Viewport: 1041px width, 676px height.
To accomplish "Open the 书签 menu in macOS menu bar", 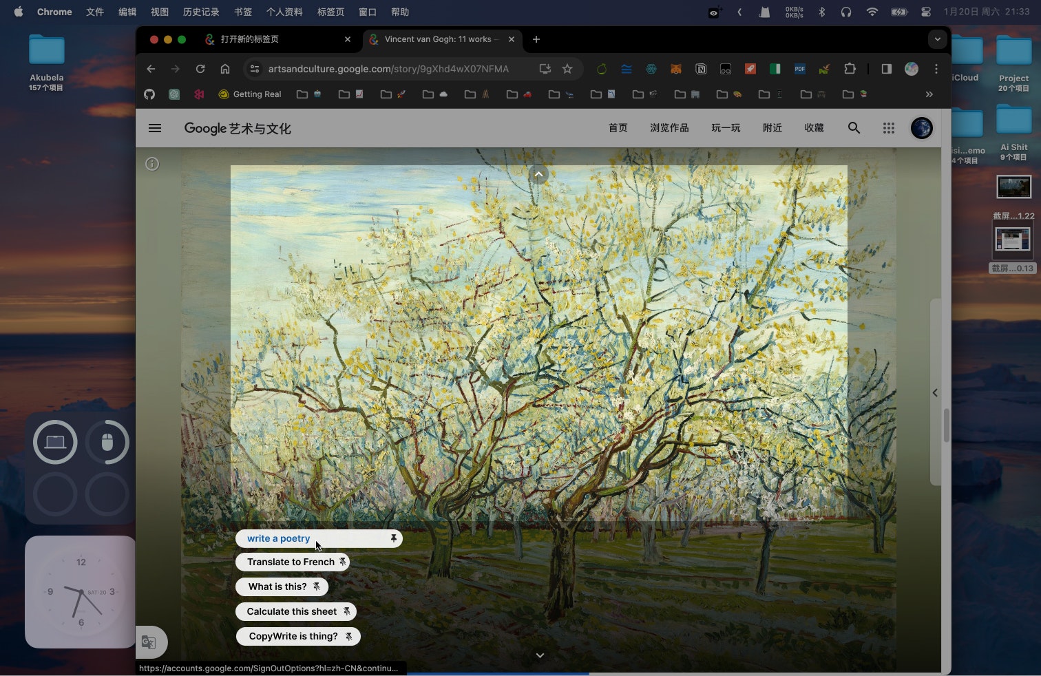I will pyautogui.click(x=243, y=12).
